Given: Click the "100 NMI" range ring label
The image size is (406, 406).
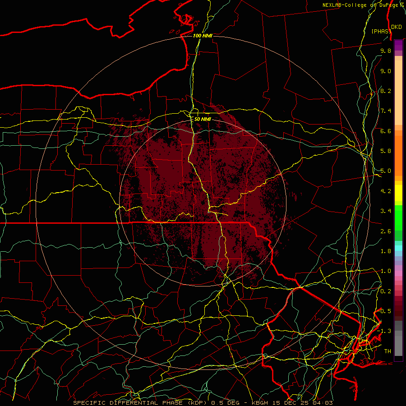Looking at the screenshot, I should tap(203, 36).
